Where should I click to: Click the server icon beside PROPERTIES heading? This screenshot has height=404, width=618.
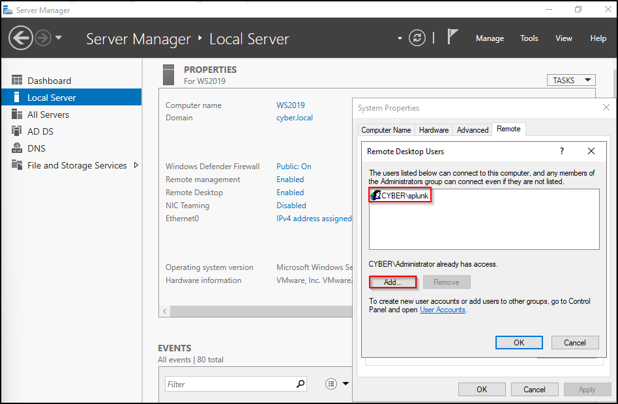click(168, 75)
